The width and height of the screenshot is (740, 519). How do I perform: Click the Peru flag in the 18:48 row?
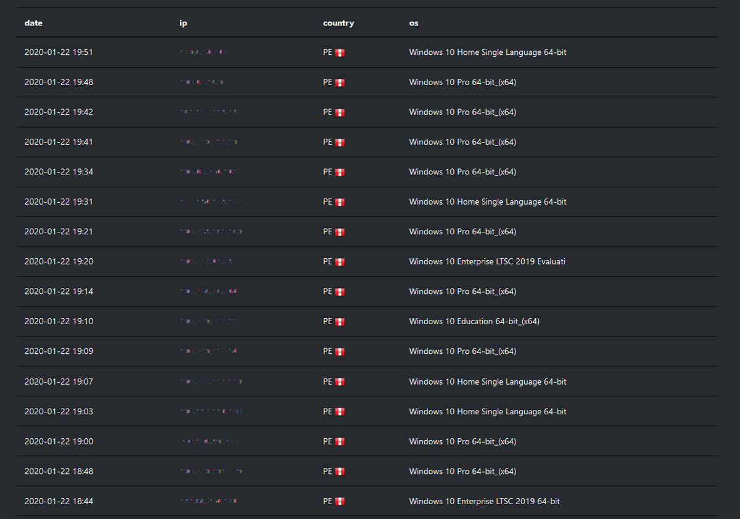coord(340,472)
